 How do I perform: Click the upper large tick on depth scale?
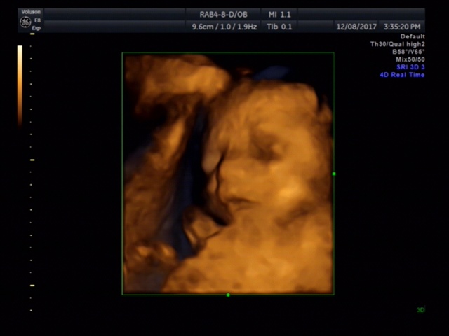(x=32, y=160)
